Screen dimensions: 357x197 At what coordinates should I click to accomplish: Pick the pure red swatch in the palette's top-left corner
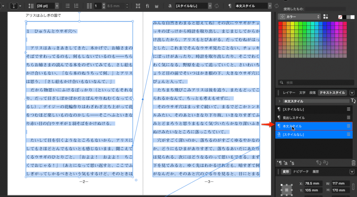(x=280, y=24)
